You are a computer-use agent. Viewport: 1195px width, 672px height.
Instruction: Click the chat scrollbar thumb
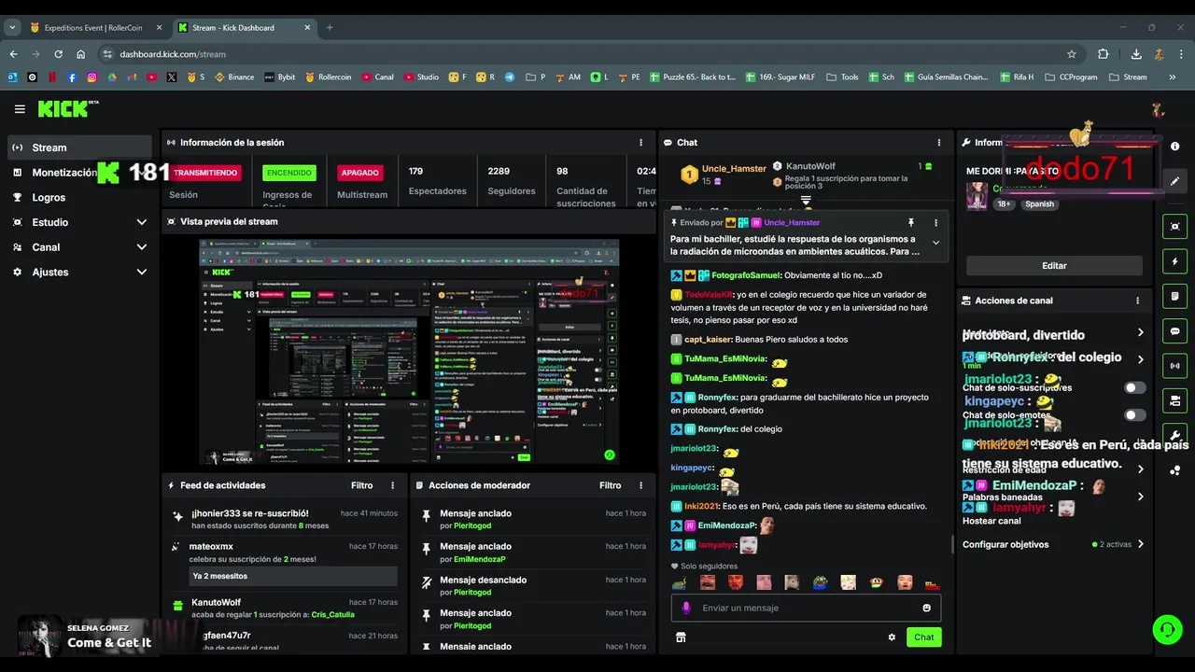pos(952,544)
